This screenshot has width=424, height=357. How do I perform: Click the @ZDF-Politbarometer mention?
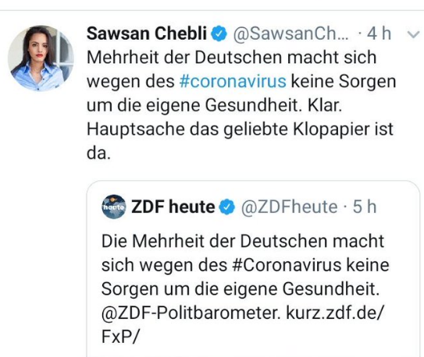(x=191, y=313)
